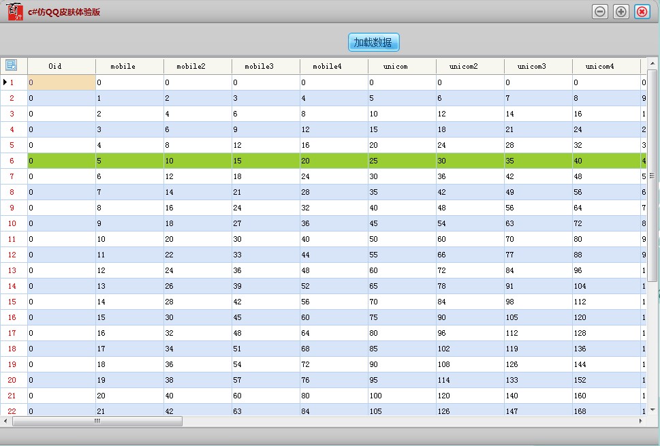Minimize the window with the minus icon
The height and width of the screenshot is (446, 660).
click(x=600, y=12)
